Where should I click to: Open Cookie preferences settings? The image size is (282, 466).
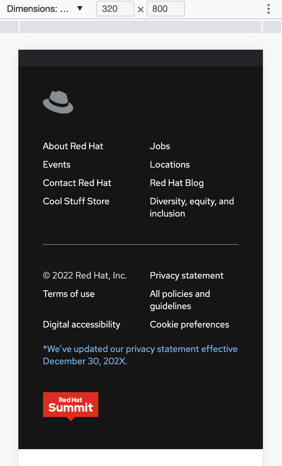point(189,324)
